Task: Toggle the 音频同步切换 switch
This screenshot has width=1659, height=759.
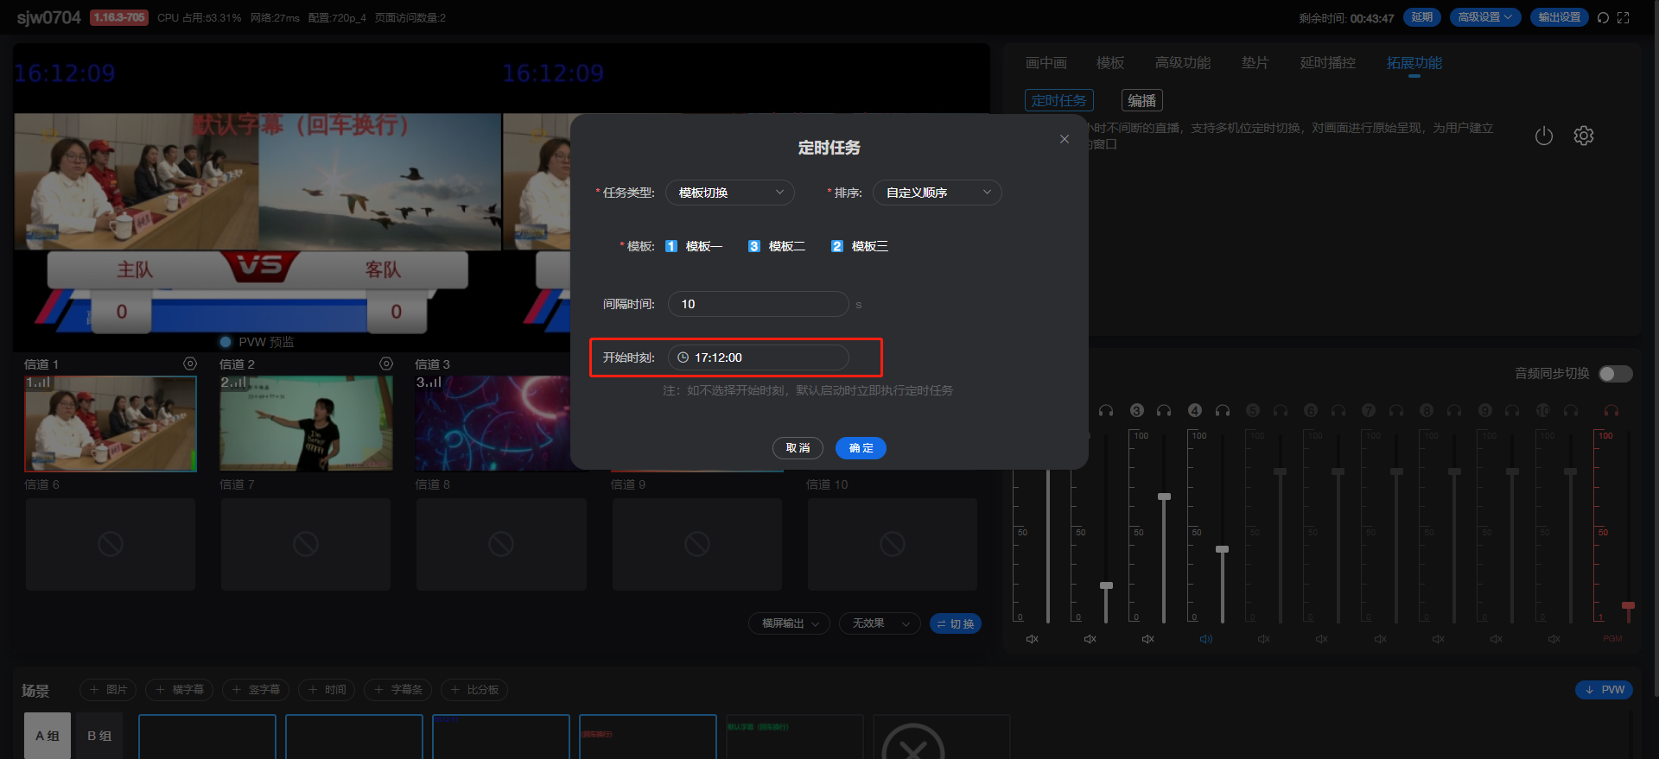Action: point(1615,374)
